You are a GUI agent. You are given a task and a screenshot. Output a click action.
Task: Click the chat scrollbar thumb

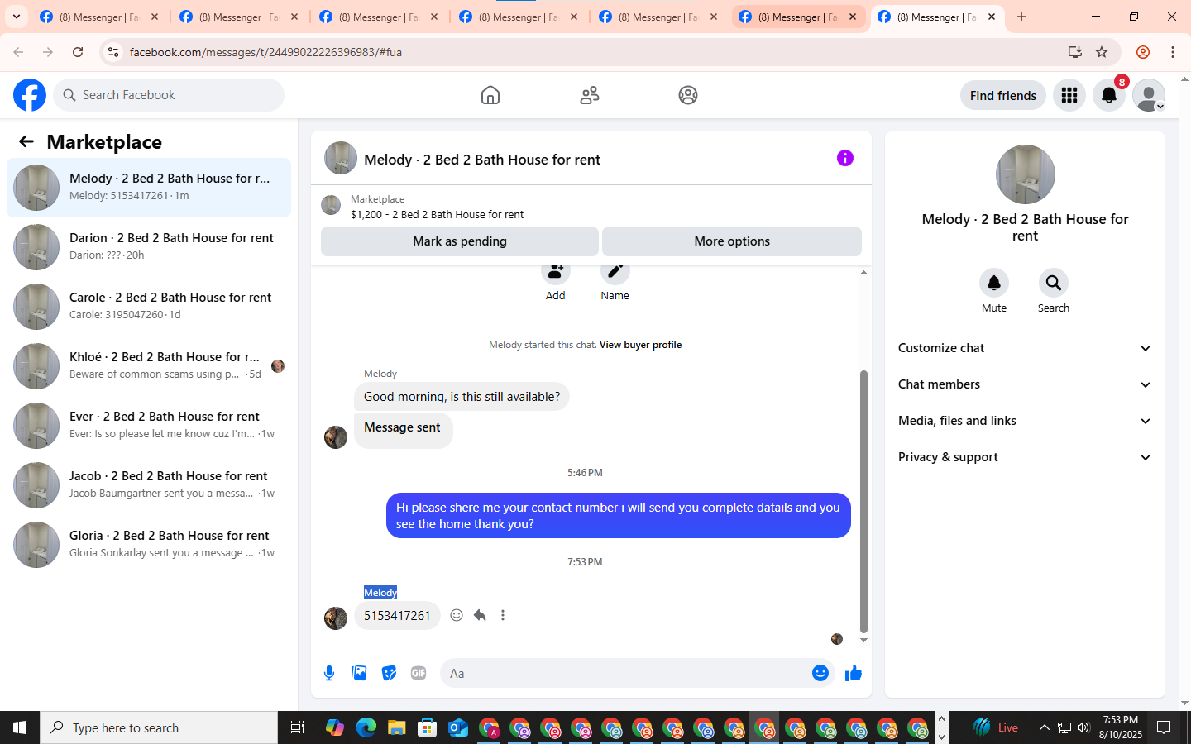point(863,501)
